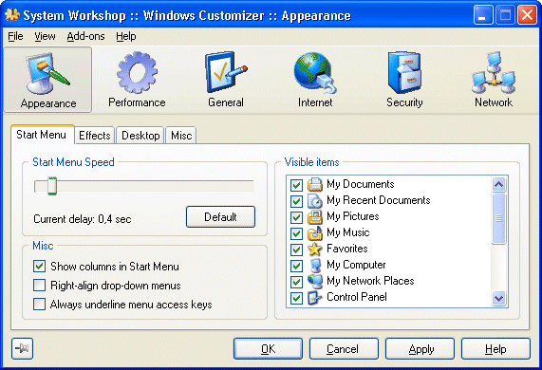Click the My Computer icon
This screenshot has height=370, width=542.
click(314, 266)
